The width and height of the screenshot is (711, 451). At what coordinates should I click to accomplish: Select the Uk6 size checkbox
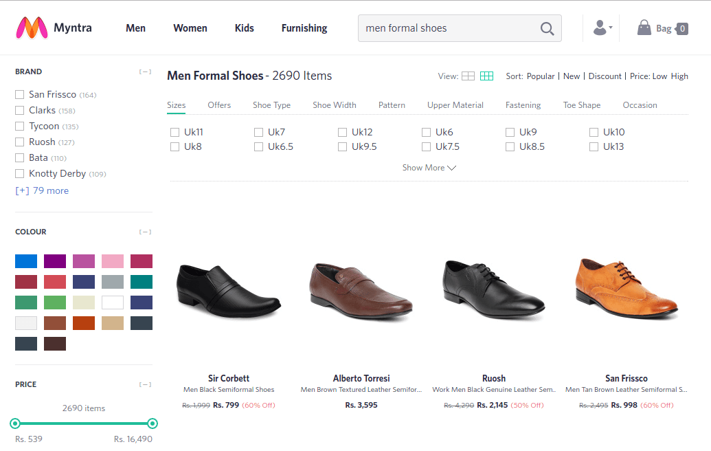[426, 132]
